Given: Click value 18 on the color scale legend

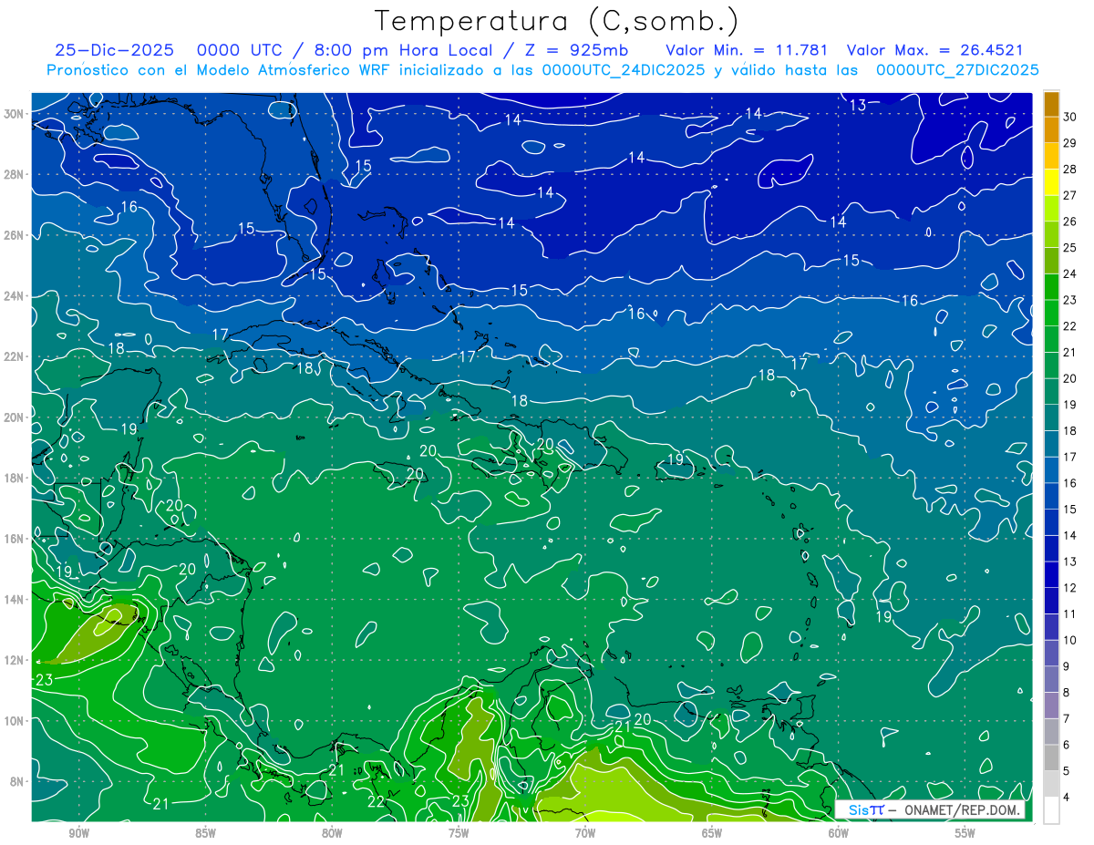Looking at the screenshot, I should point(1070,430).
